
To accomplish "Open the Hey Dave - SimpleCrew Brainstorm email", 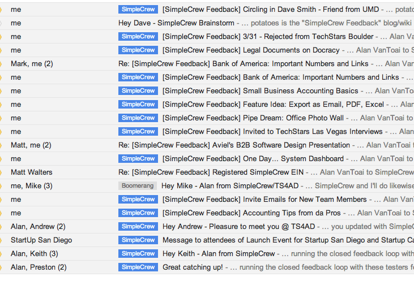I will coord(176,23).
